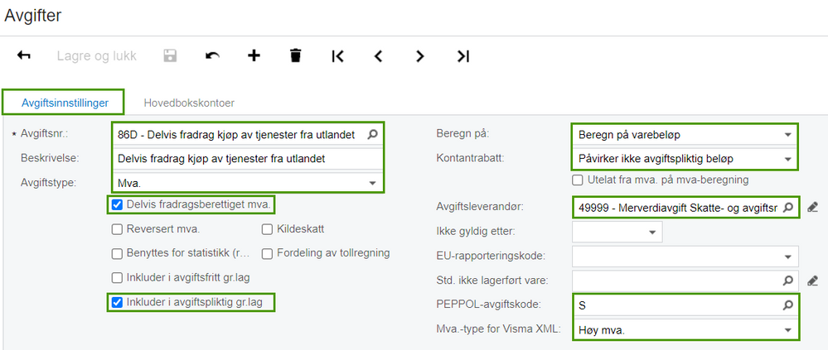Uncheck Delvis fradragsberettiget mva. checkbox
Screen dimensions: 828x350
click(118, 205)
